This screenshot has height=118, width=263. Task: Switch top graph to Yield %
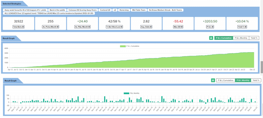[x=254, y=38]
